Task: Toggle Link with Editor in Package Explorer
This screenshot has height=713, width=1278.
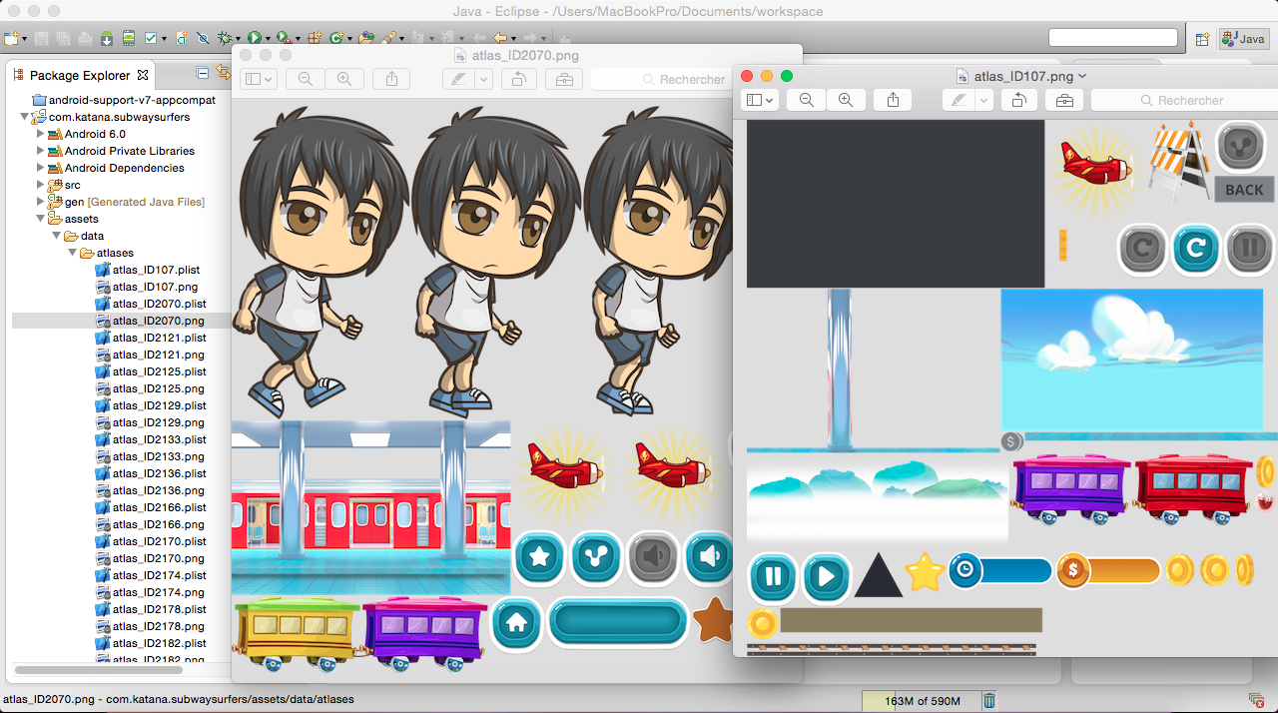Action: pos(222,73)
